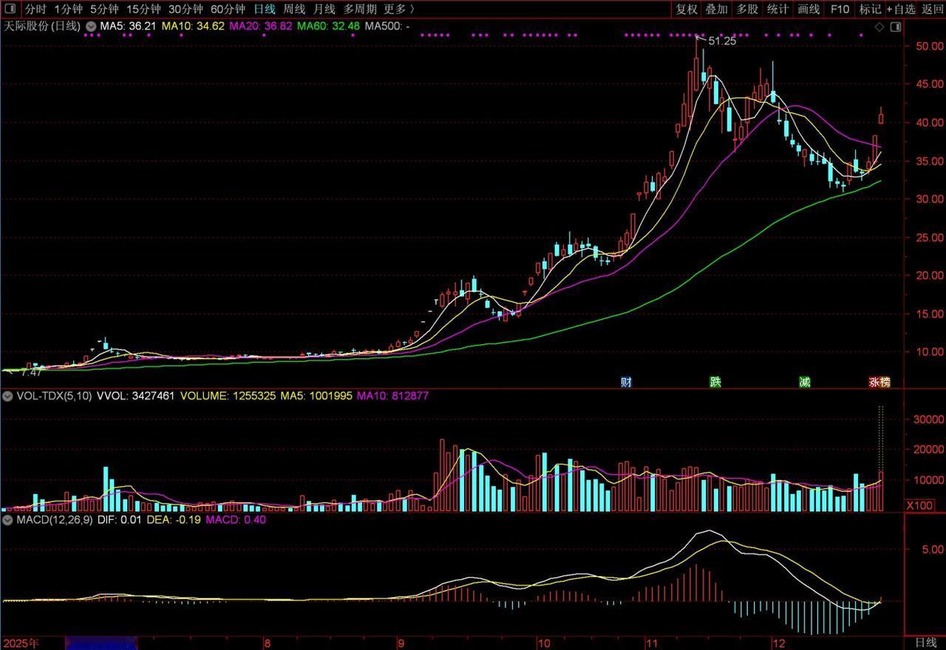Viewport: 946px width, 650px height.
Task: Open the indicator dropdown beside 天际股份 (日线)
Action: pos(90,27)
